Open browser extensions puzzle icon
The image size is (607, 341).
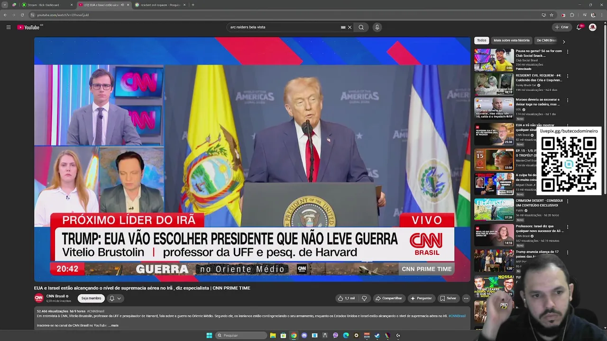point(572,15)
